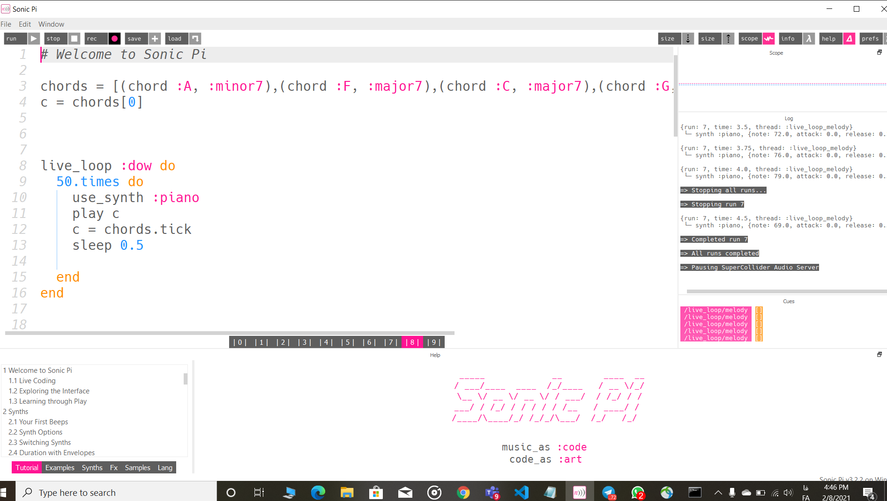Run the code with the run button
Viewport: 887px width, 501px height.
point(22,39)
